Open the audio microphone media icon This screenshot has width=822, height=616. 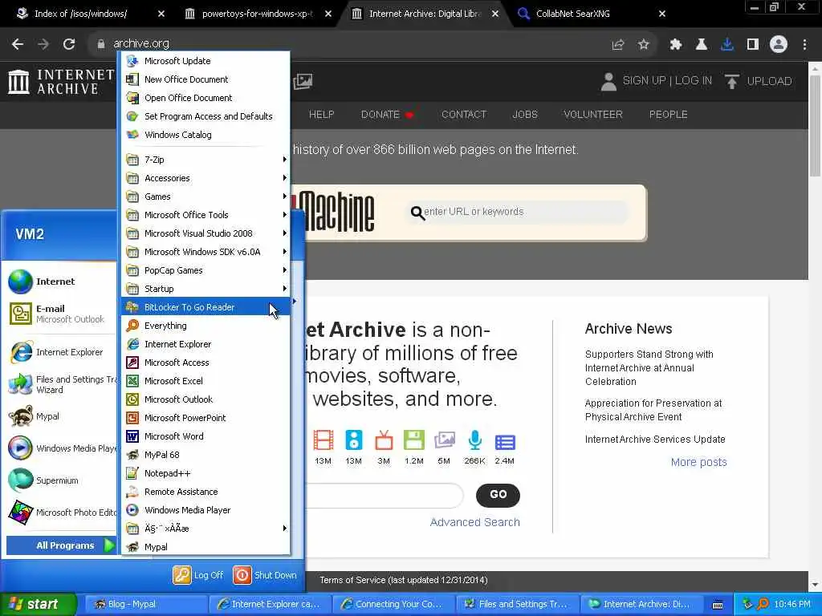pyautogui.click(x=475, y=440)
